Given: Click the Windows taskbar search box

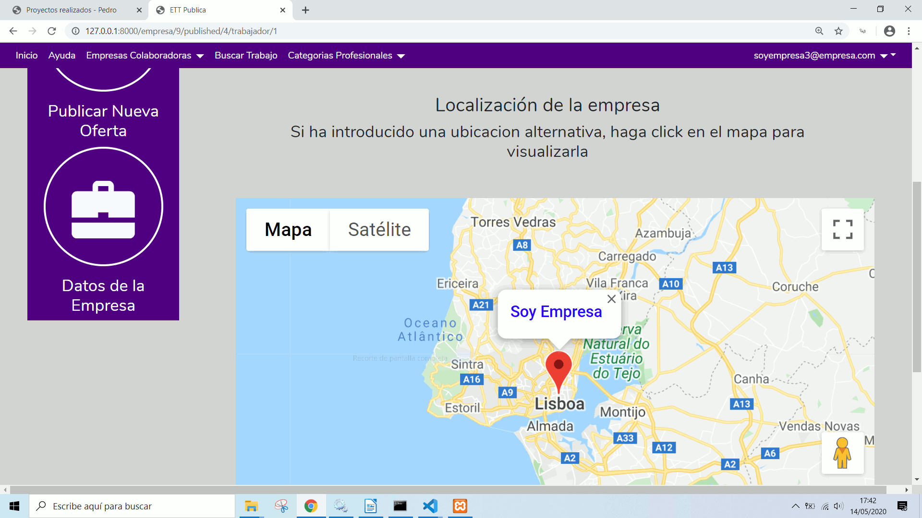Looking at the screenshot, I should point(132,506).
